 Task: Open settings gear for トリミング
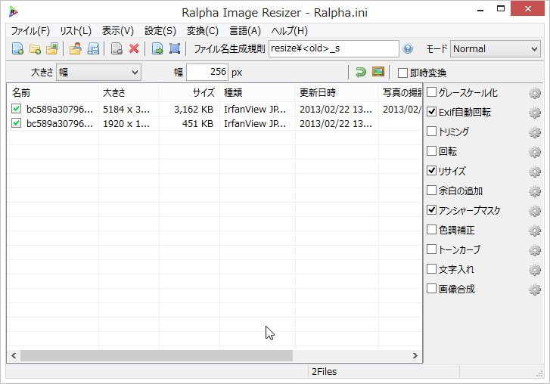[535, 132]
